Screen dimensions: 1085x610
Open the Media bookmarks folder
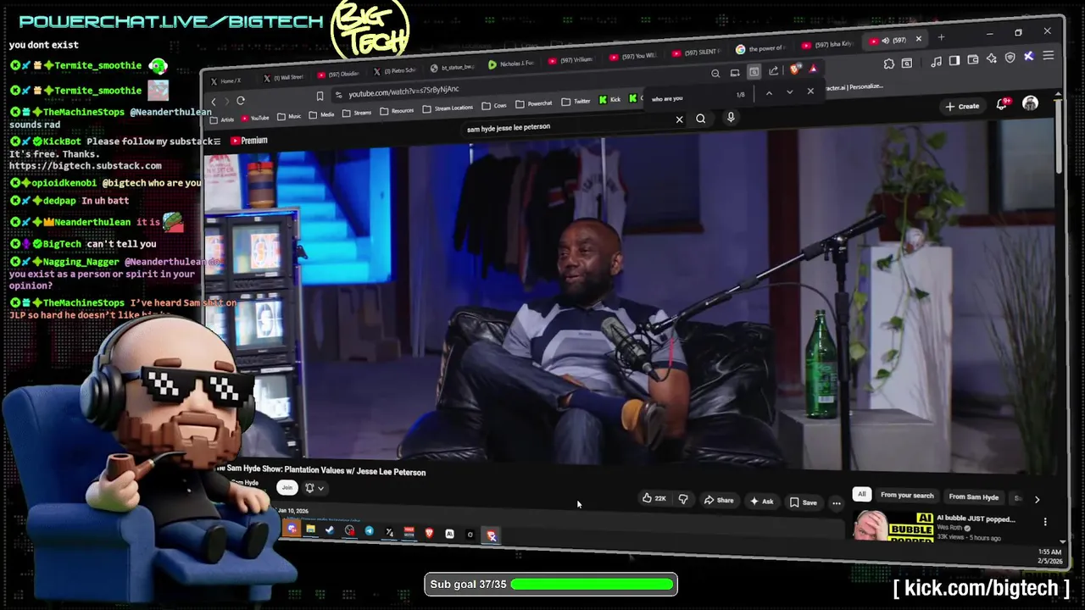(322, 114)
